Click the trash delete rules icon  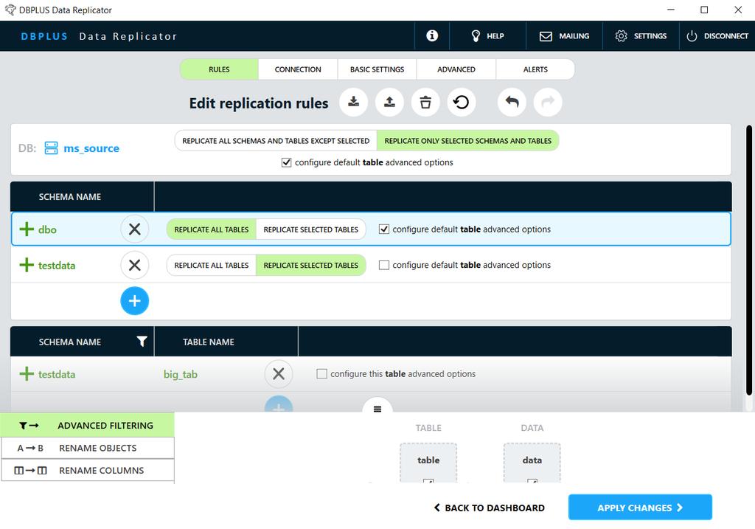[x=425, y=102]
